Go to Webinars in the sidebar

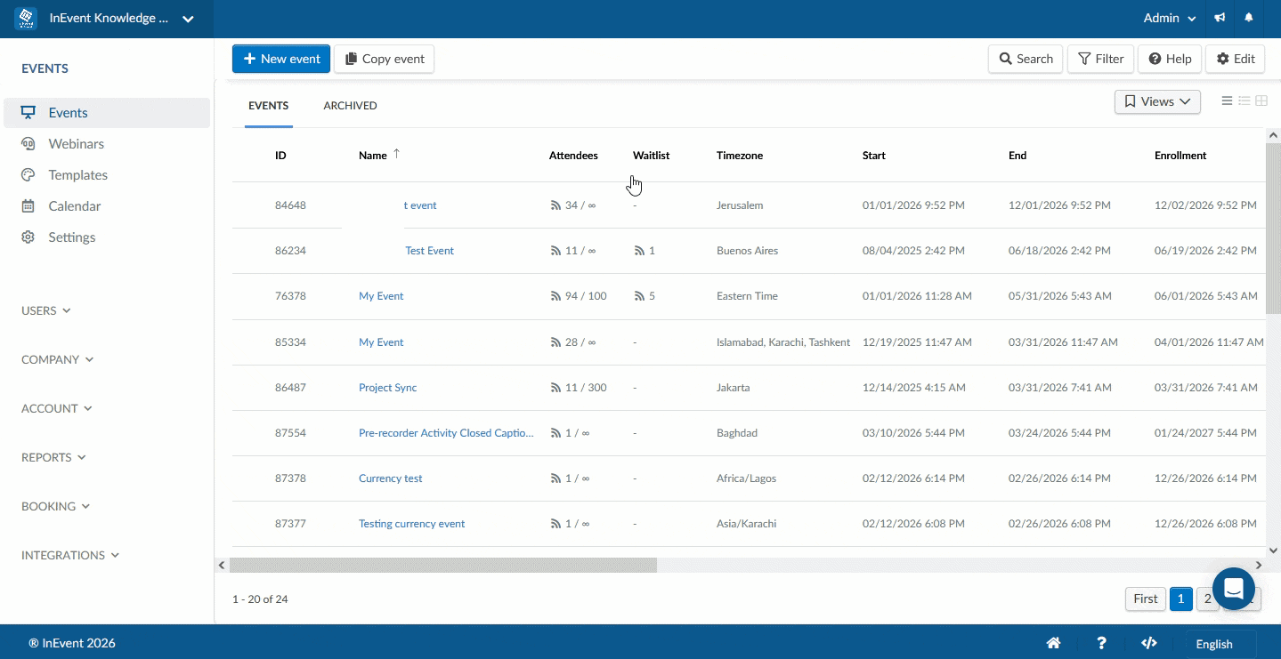(107, 144)
